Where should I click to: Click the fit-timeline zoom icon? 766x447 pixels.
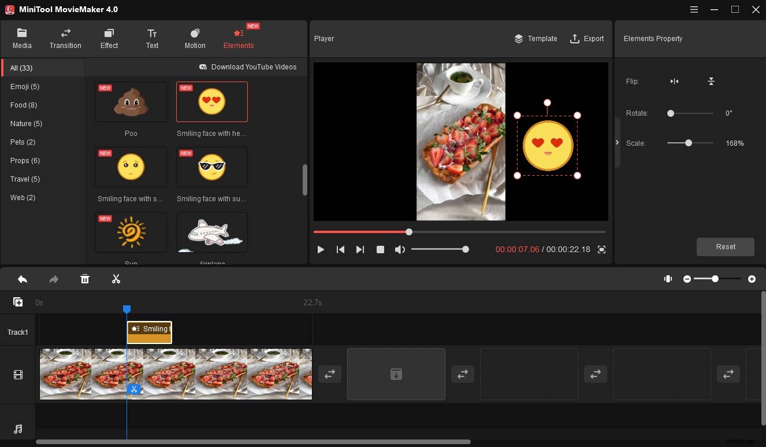tap(668, 279)
